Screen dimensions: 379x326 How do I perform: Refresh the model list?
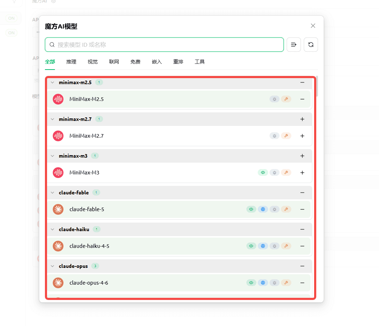click(311, 45)
